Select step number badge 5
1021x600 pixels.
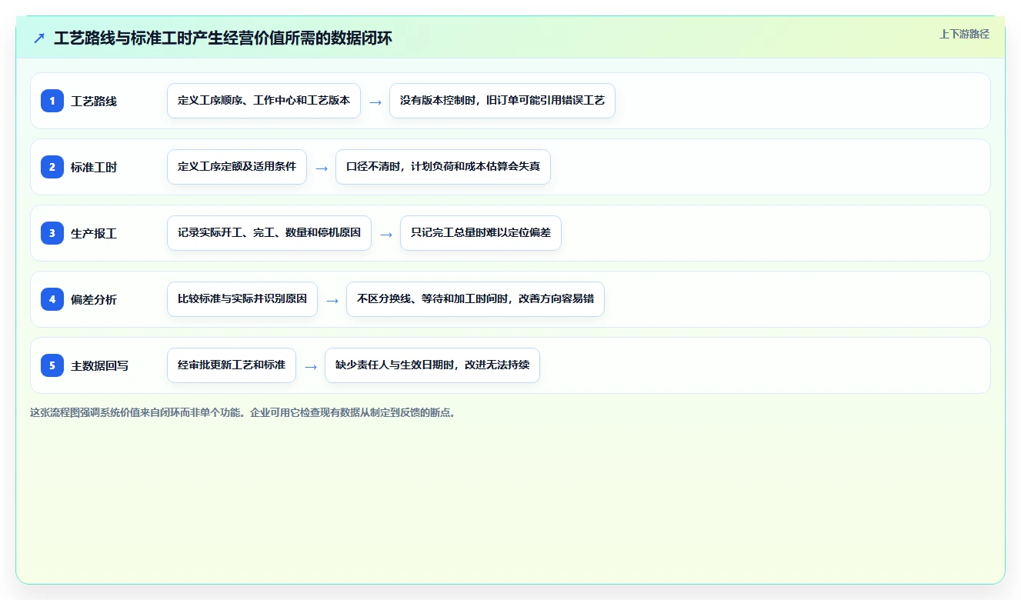(x=52, y=365)
